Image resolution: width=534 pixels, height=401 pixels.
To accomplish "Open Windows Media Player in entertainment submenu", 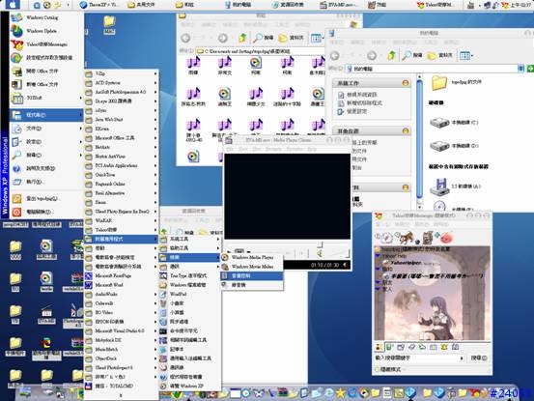I will [x=252, y=257].
